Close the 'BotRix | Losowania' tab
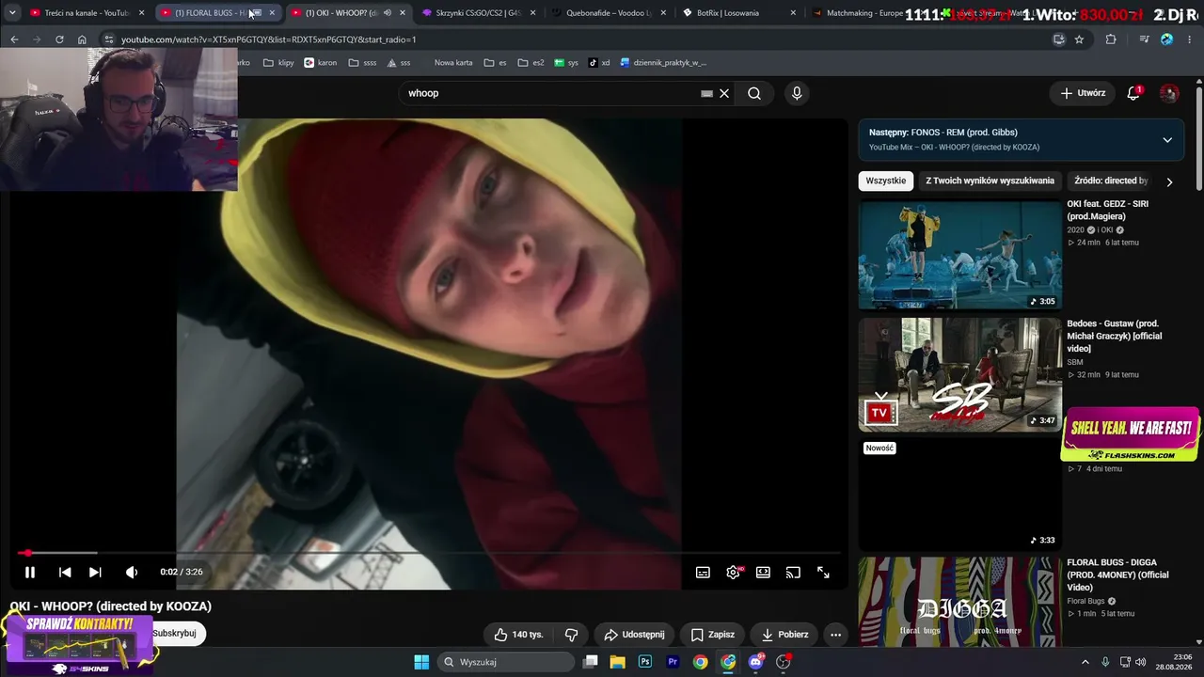Screen dimensions: 1204x677 tap(793, 13)
